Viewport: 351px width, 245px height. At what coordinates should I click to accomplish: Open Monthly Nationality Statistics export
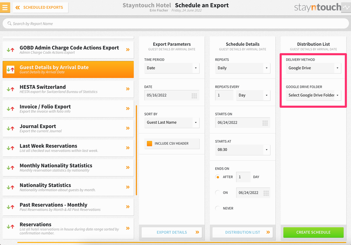click(x=68, y=168)
